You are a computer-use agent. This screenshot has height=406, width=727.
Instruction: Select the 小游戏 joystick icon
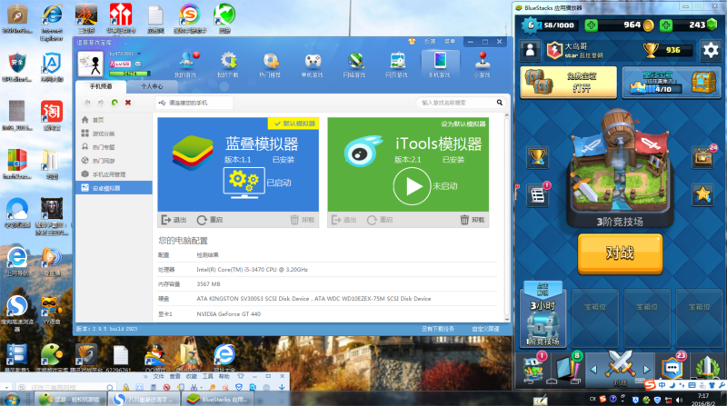[483, 64]
